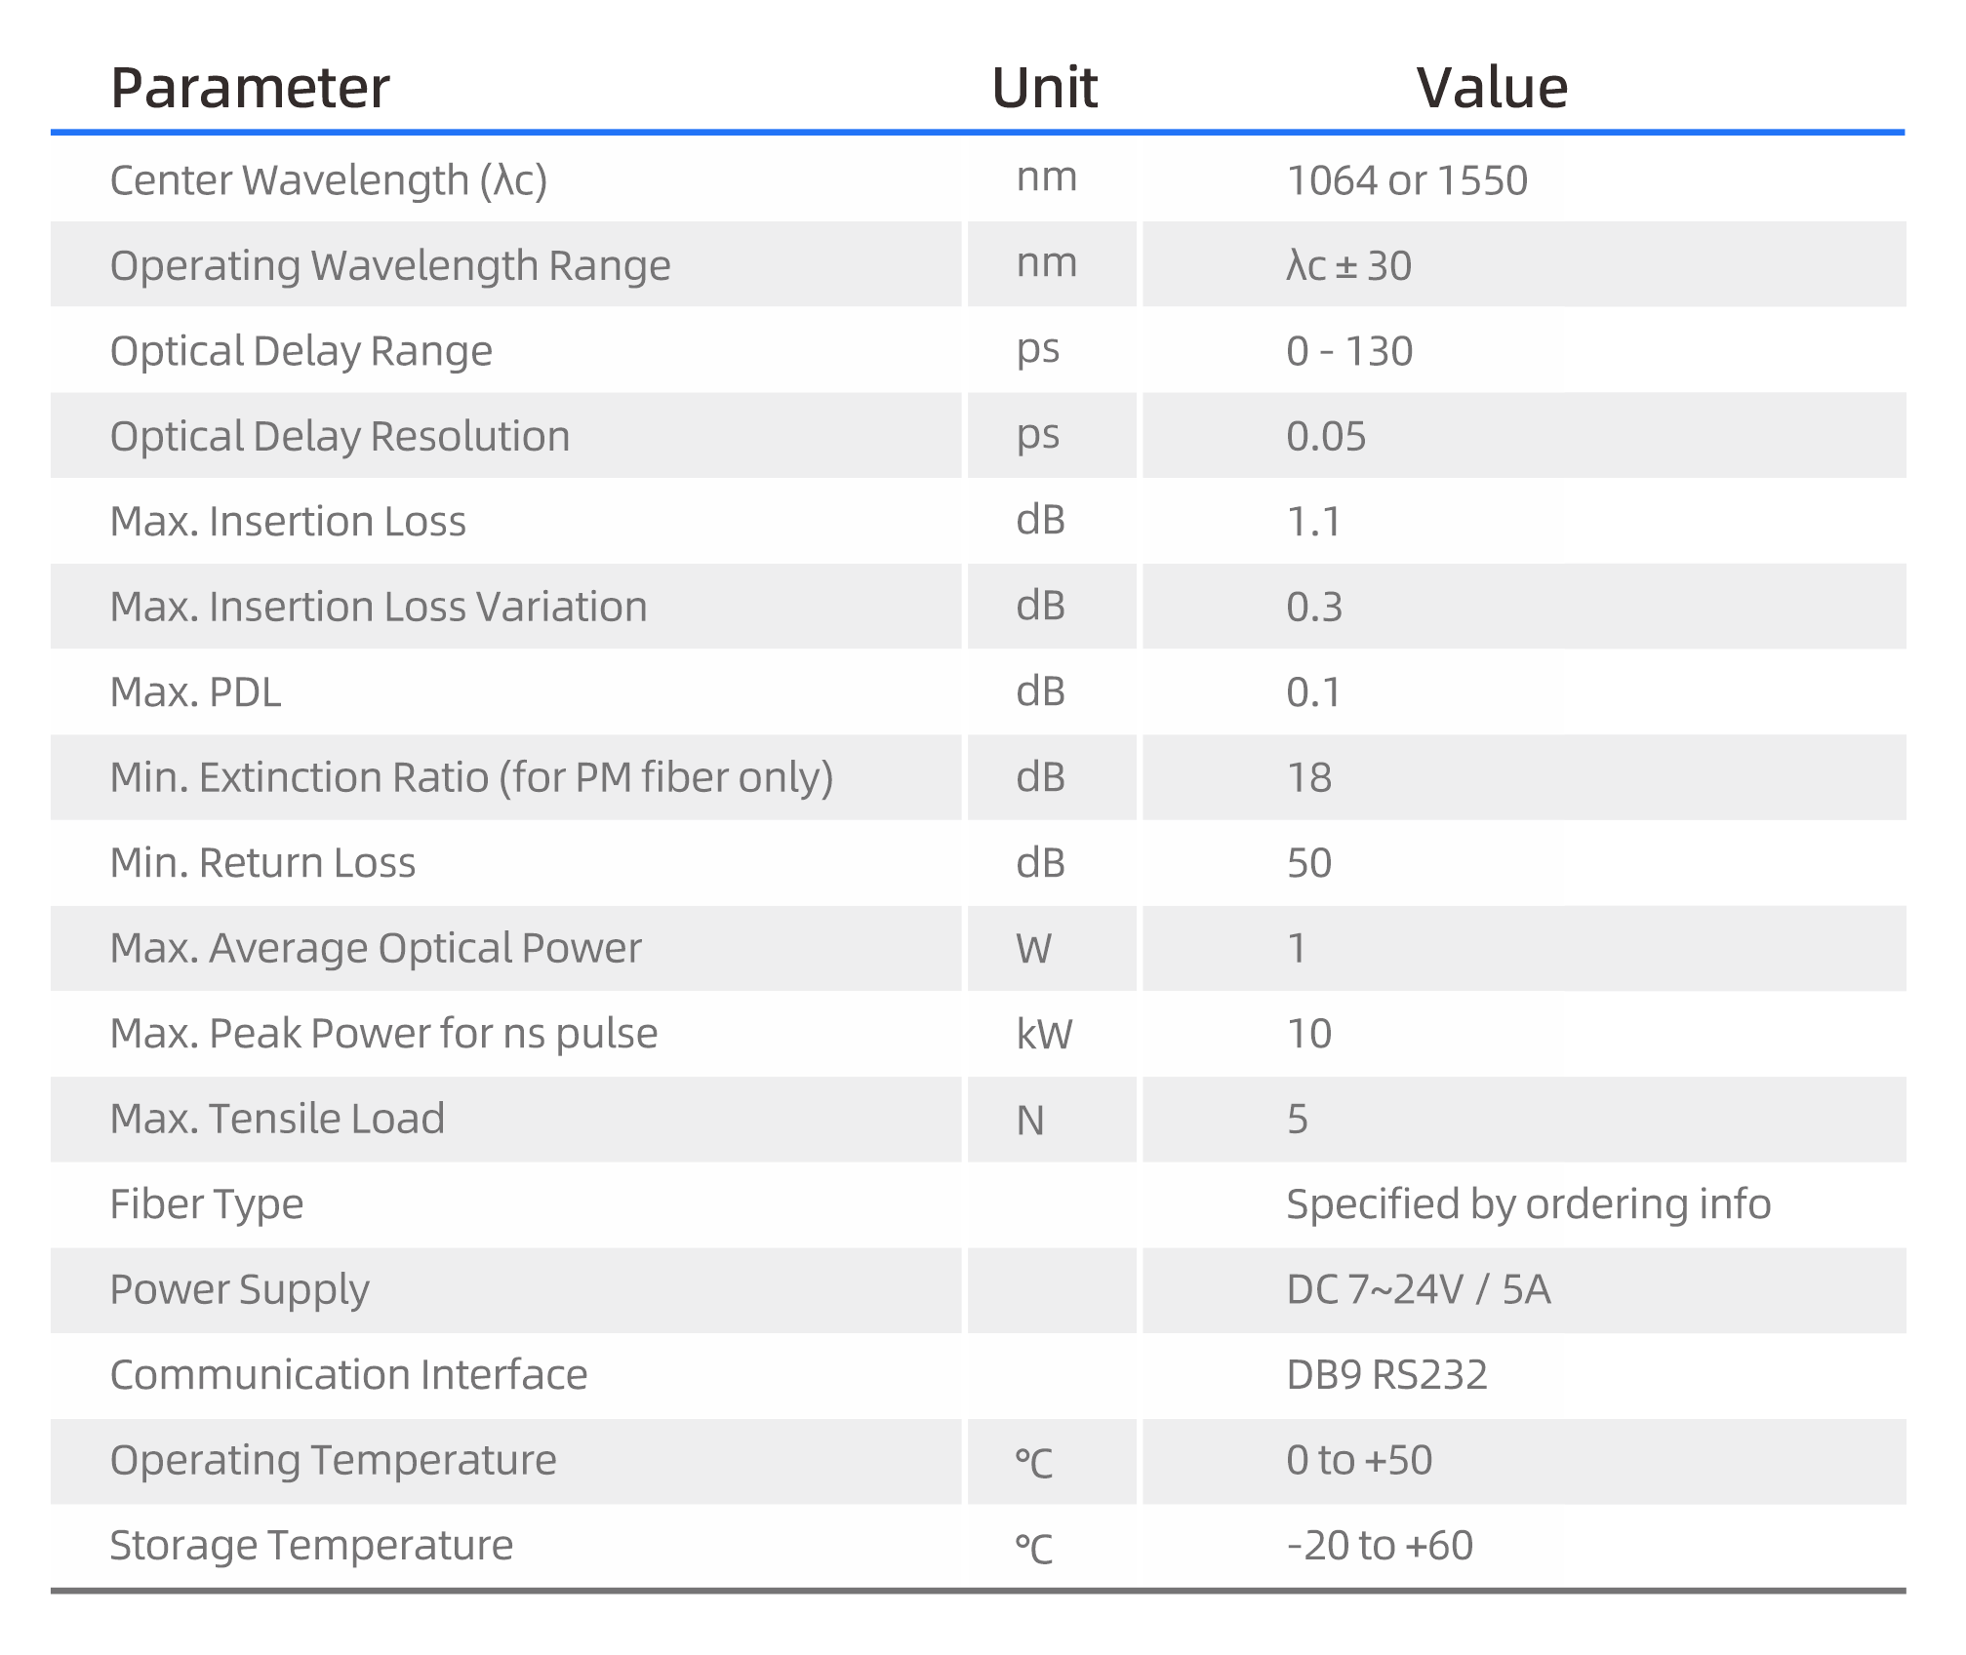Click the Min. Return Loss label
The image size is (1966, 1655).
(262, 863)
